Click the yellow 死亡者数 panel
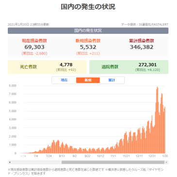This screenshot has width=177, height=177. [x=47, y=67]
